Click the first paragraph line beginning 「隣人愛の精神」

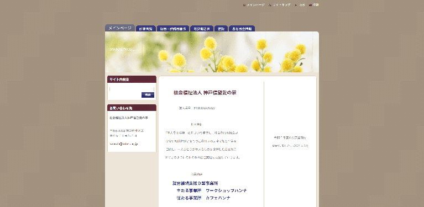[x=202, y=133]
